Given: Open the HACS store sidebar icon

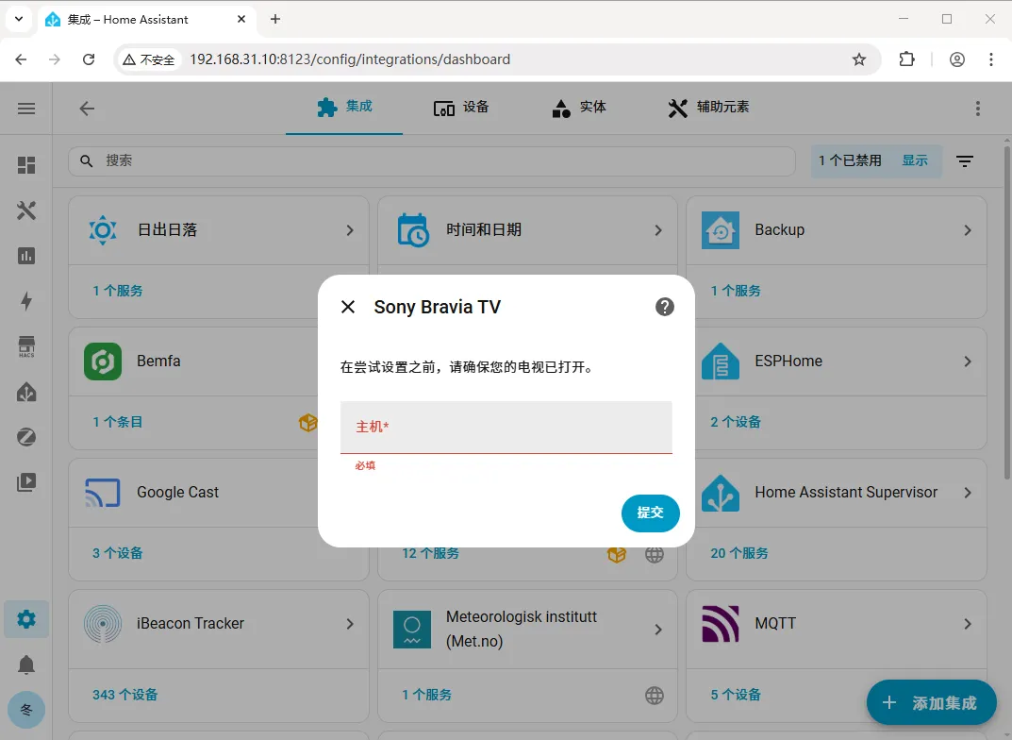Looking at the screenshot, I should (26, 346).
